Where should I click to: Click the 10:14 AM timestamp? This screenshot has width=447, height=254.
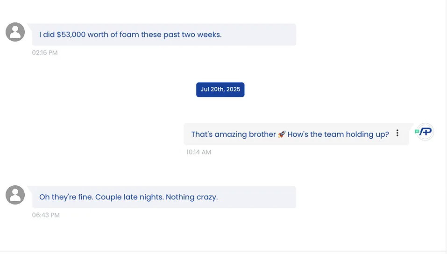point(199,152)
